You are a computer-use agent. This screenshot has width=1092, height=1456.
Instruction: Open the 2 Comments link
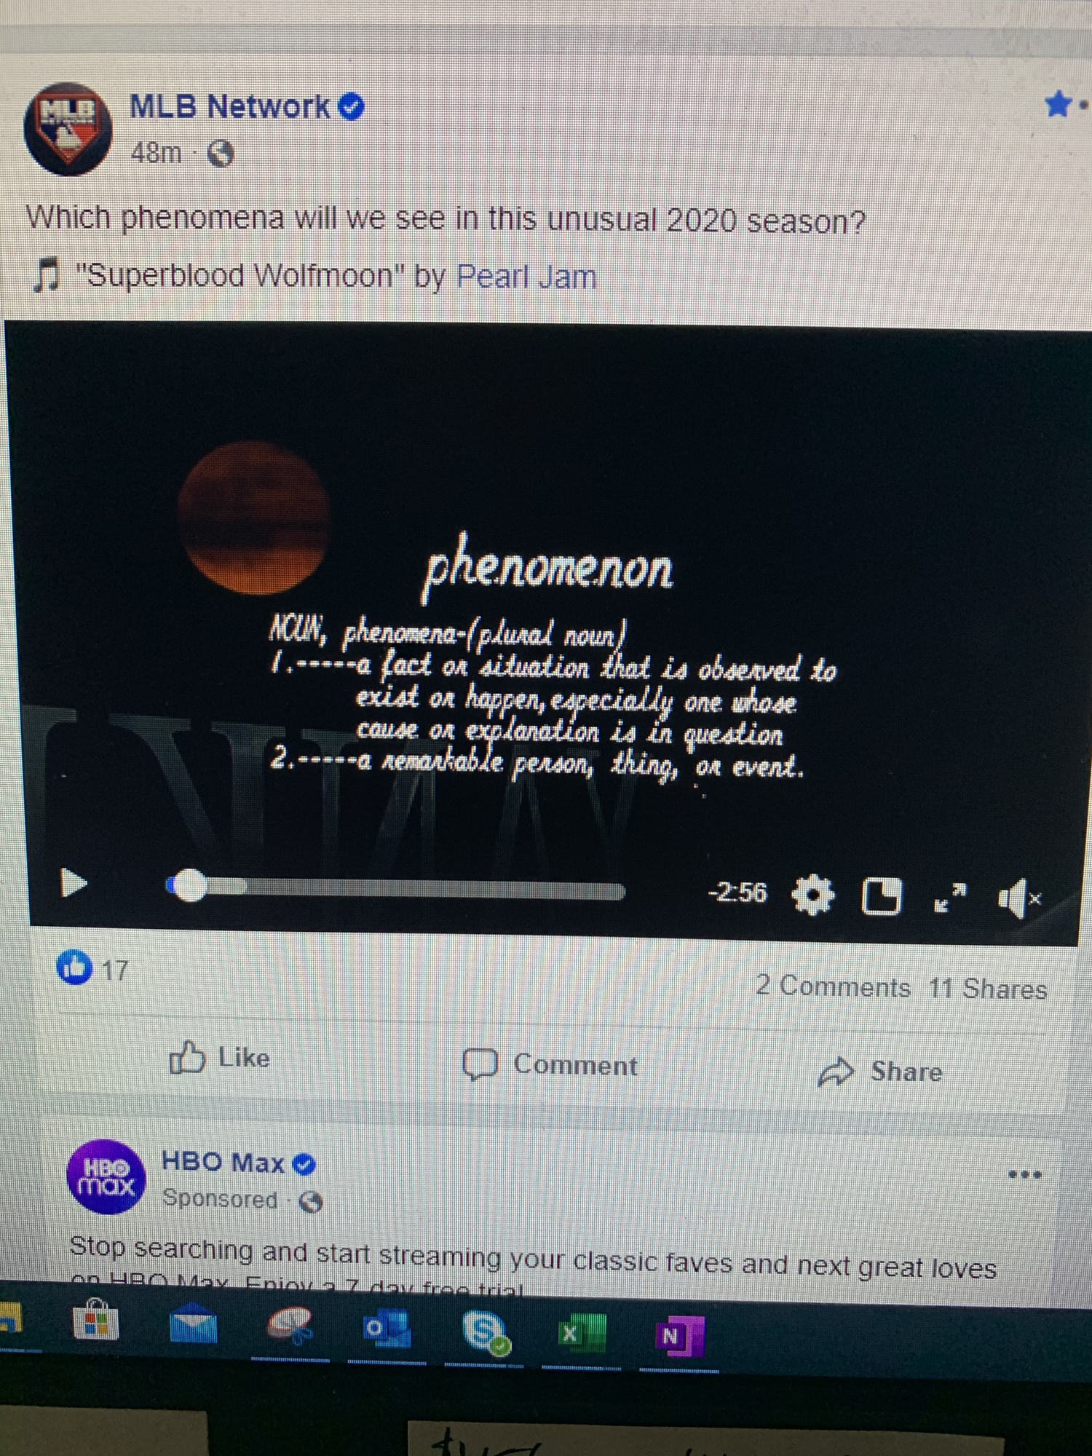click(833, 986)
